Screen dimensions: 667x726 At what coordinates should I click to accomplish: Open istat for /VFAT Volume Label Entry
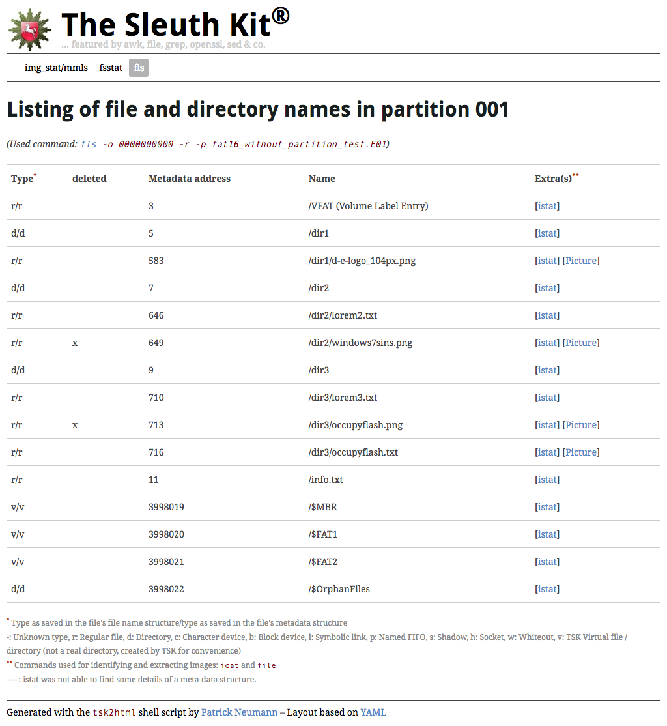point(547,205)
